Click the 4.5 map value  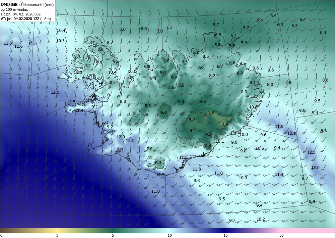click(208, 134)
